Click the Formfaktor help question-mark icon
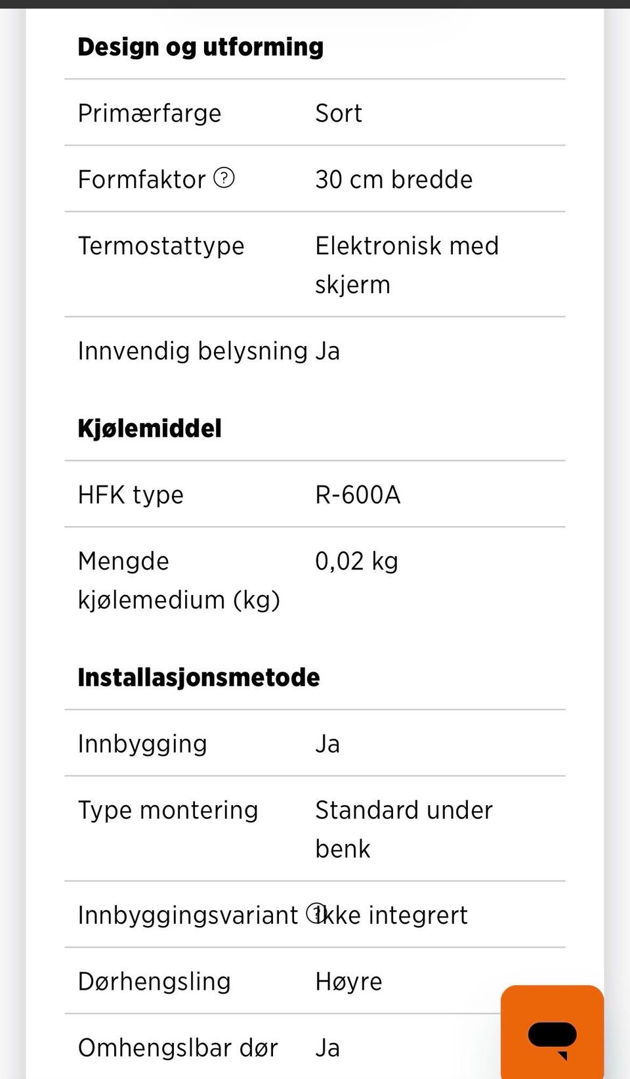 (224, 178)
